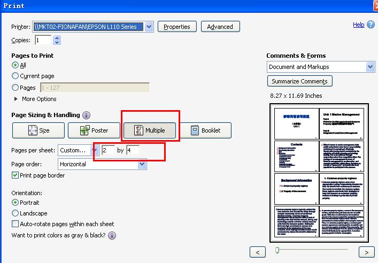This screenshot has height=263, width=378.
Task: Select the Current page radio button
Action: [15, 76]
